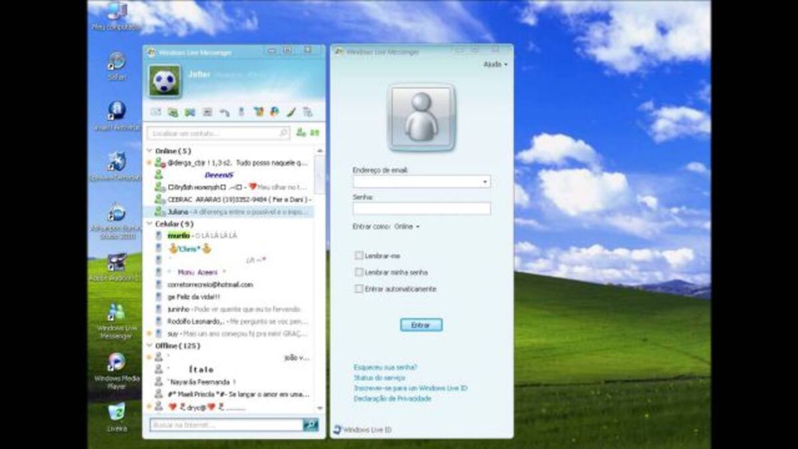Screen dimensions: 798x449
Task: Click the search magnifier in the contact box
Action: pos(283,133)
